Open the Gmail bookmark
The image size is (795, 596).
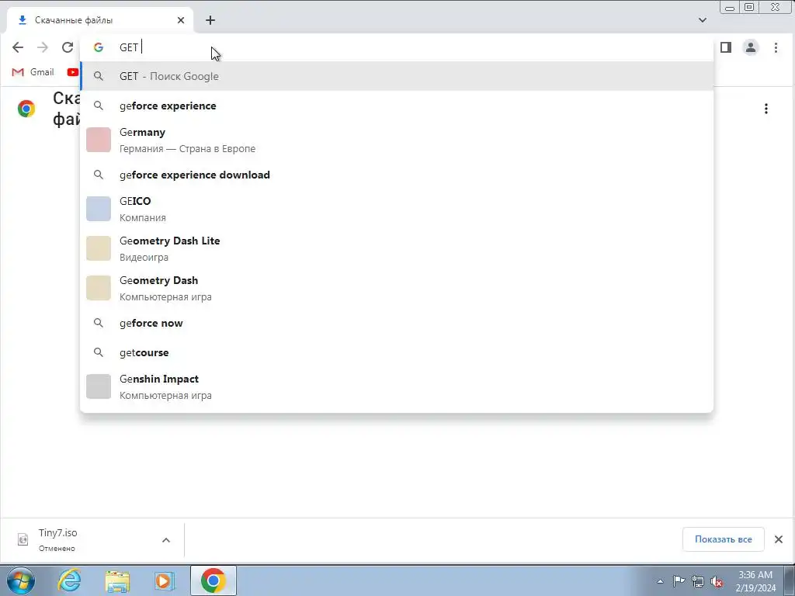tap(33, 72)
